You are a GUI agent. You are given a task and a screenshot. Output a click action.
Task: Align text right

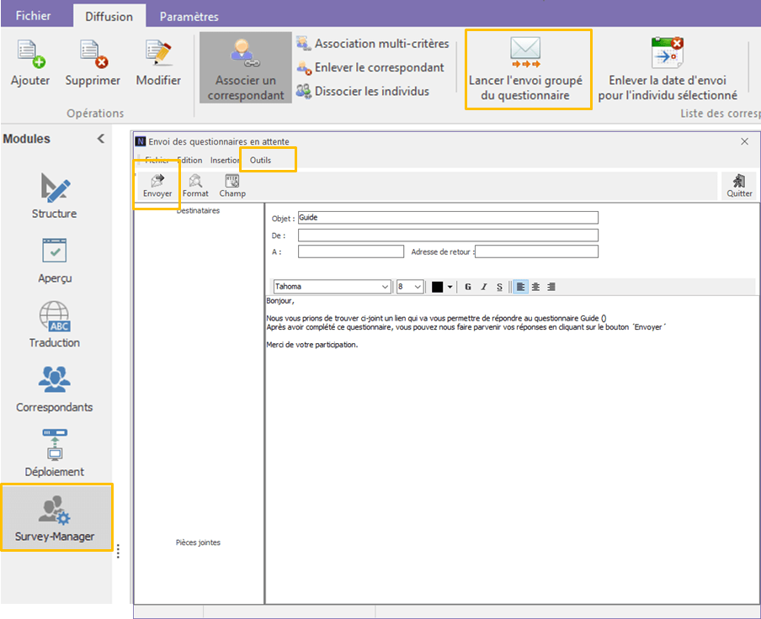(551, 287)
